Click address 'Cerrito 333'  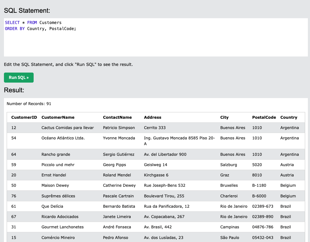pyautogui.click(x=155, y=128)
